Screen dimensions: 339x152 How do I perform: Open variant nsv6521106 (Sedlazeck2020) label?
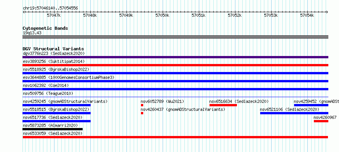point(289,109)
